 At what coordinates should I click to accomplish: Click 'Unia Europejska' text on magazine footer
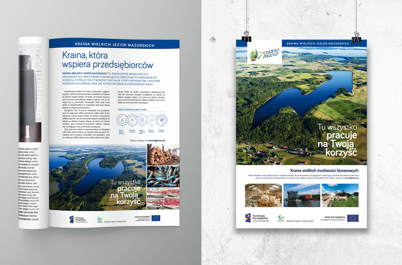[x=142, y=216]
